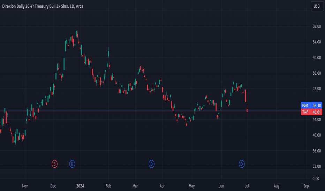Click the Mar time axis label
This screenshot has width=325, height=191.
135,186
